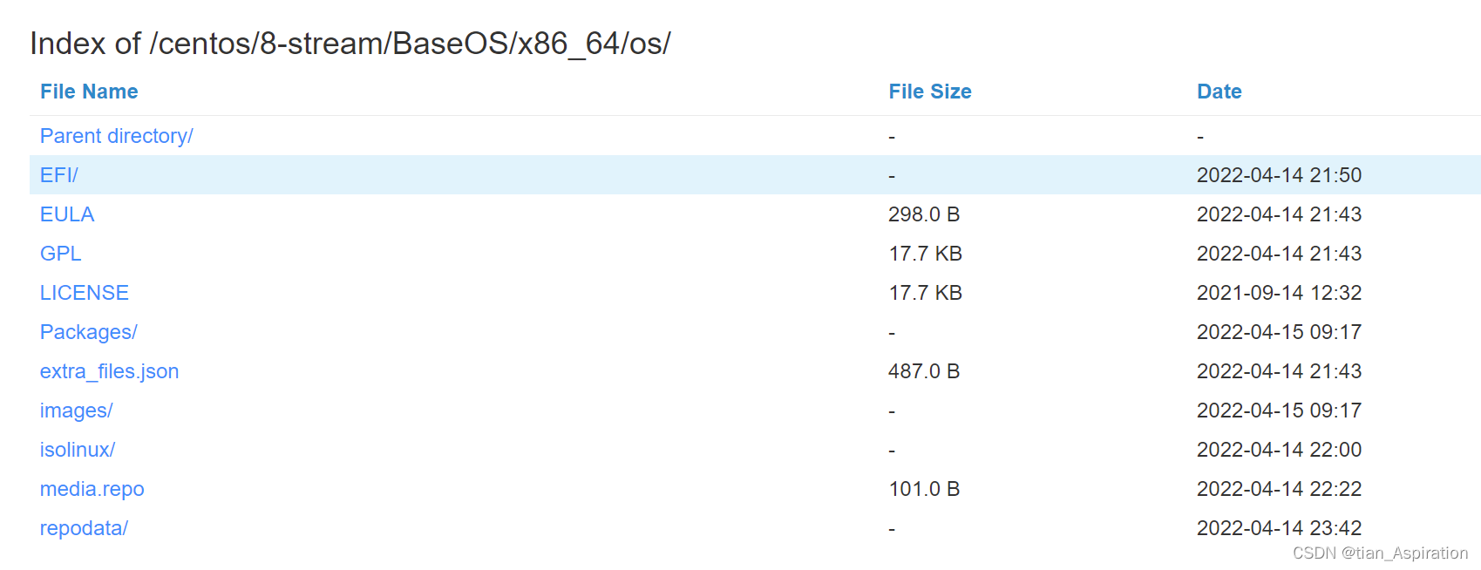
Task: Click the 101.0 B size of media.repo
Action: (924, 488)
